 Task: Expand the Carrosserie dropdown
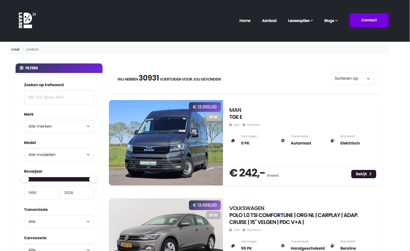point(59,248)
